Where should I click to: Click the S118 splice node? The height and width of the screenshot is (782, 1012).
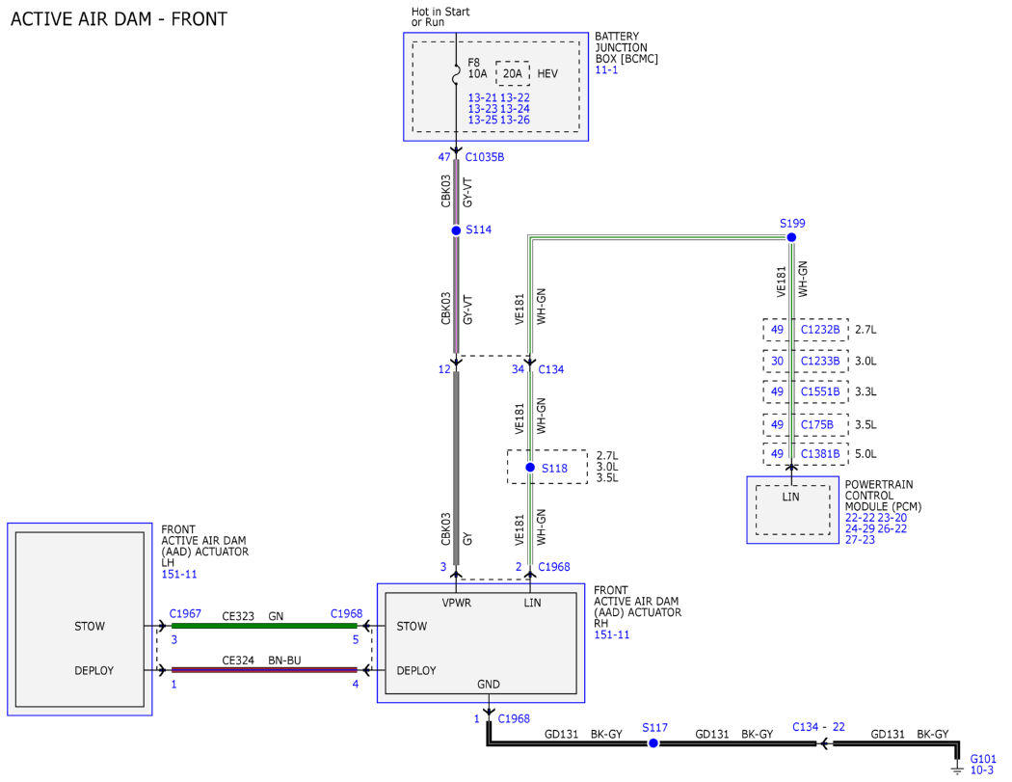pyautogui.click(x=530, y=467)
